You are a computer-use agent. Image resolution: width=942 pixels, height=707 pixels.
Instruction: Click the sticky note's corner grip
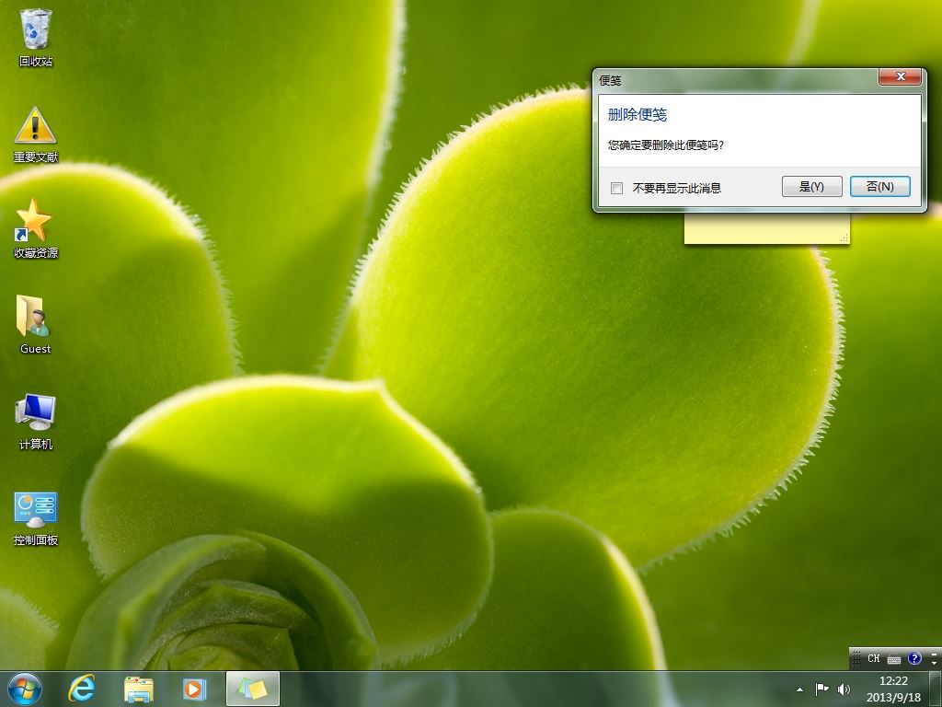click(844, 238)
